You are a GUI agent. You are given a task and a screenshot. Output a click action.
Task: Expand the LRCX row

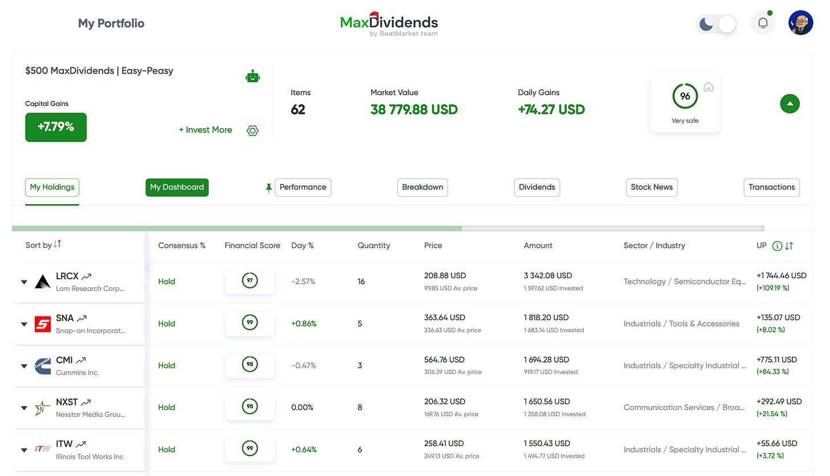(24, 282)
